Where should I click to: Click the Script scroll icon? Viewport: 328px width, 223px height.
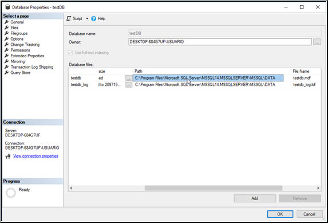68,19
